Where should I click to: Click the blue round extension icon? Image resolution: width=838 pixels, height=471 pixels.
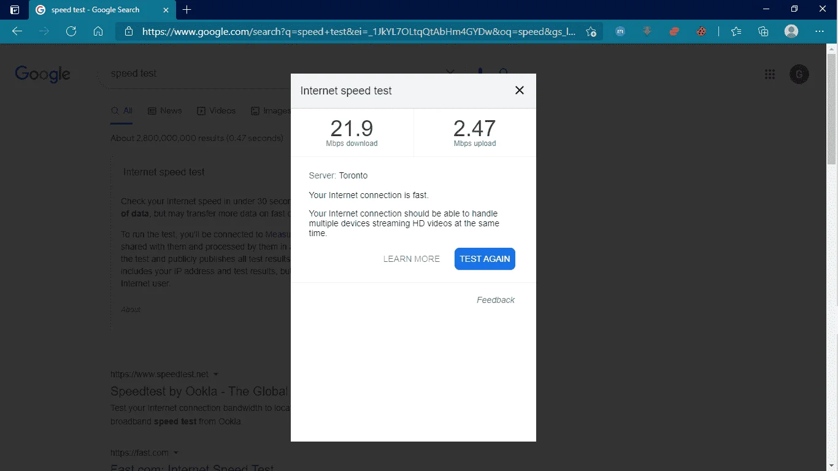point(620,31)
